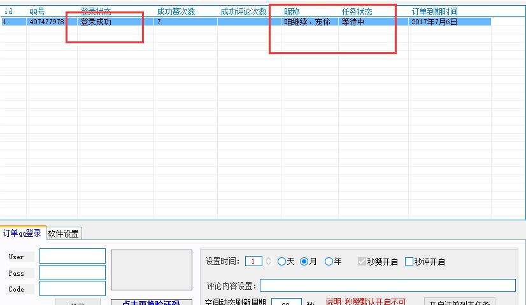This screenshot has width=526, height=305.
Task: Click the 设置时间 stepper arrows
Action: click(x=268, y=261)
